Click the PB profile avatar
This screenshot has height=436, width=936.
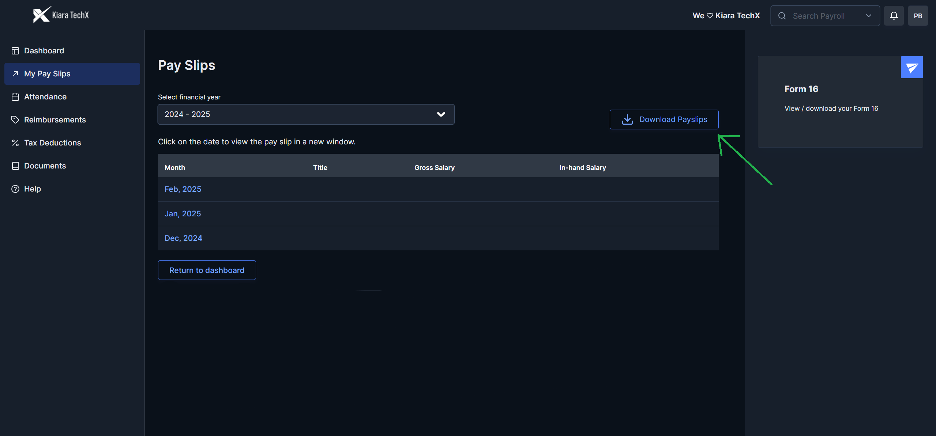[x=918, y=16]
